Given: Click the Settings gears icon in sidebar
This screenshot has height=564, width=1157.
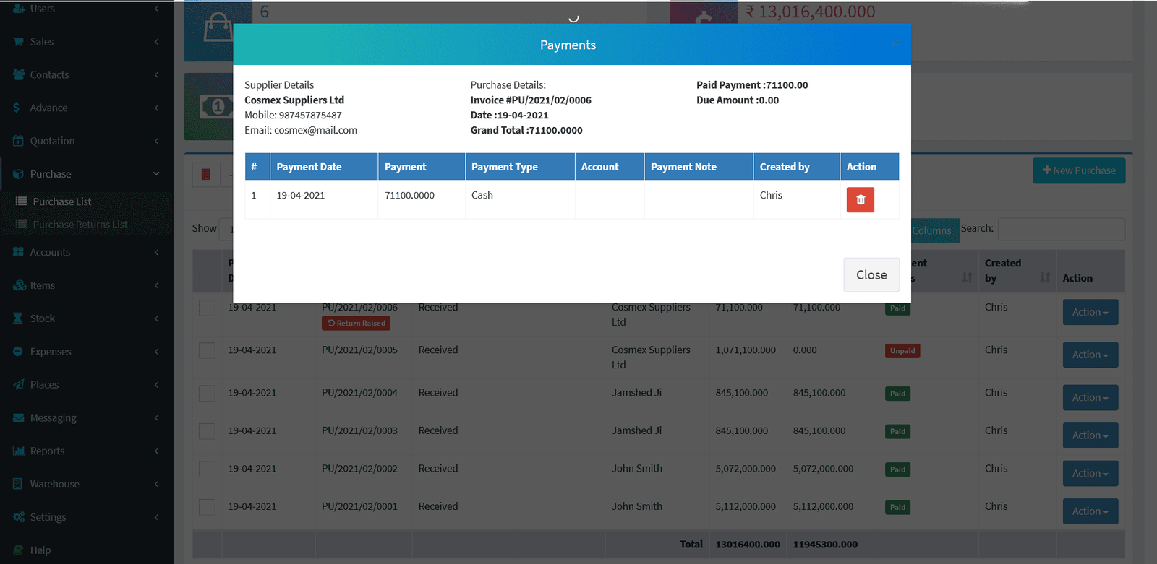Looking at the screenshot, I should (18, 517).
